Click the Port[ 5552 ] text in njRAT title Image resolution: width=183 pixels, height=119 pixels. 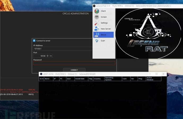click(x=60, y=74)
